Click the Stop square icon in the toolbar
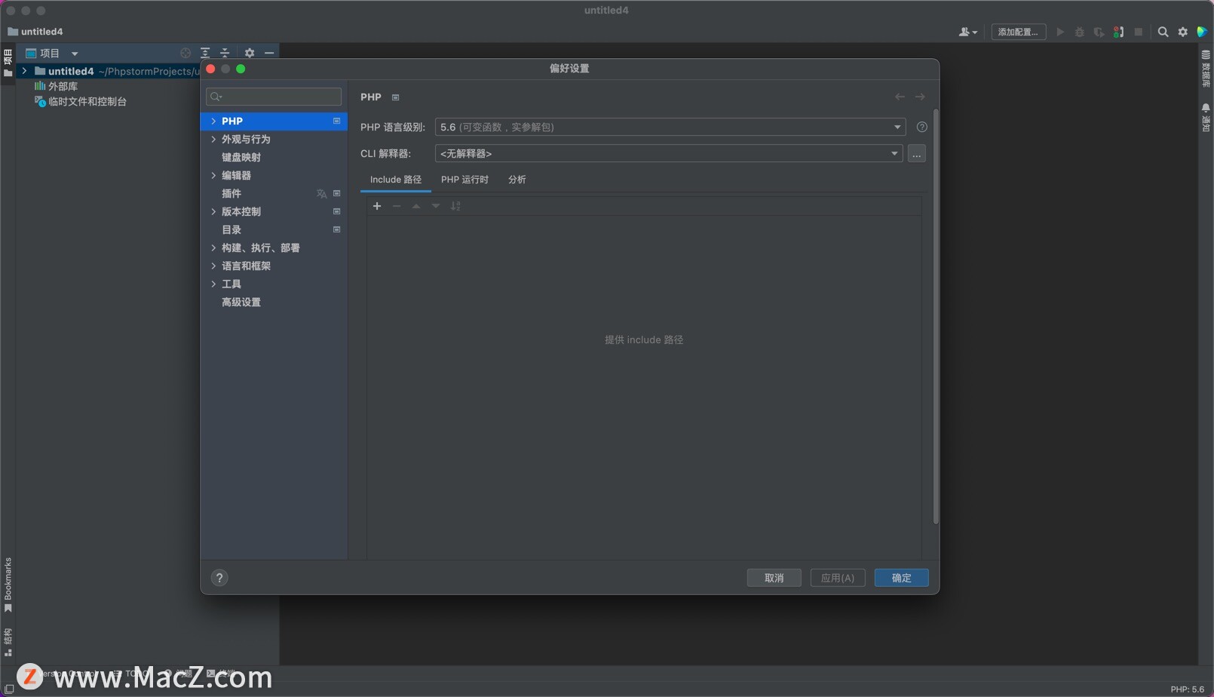This screenshot has width=1214, height=697. tap(1139, 32)
